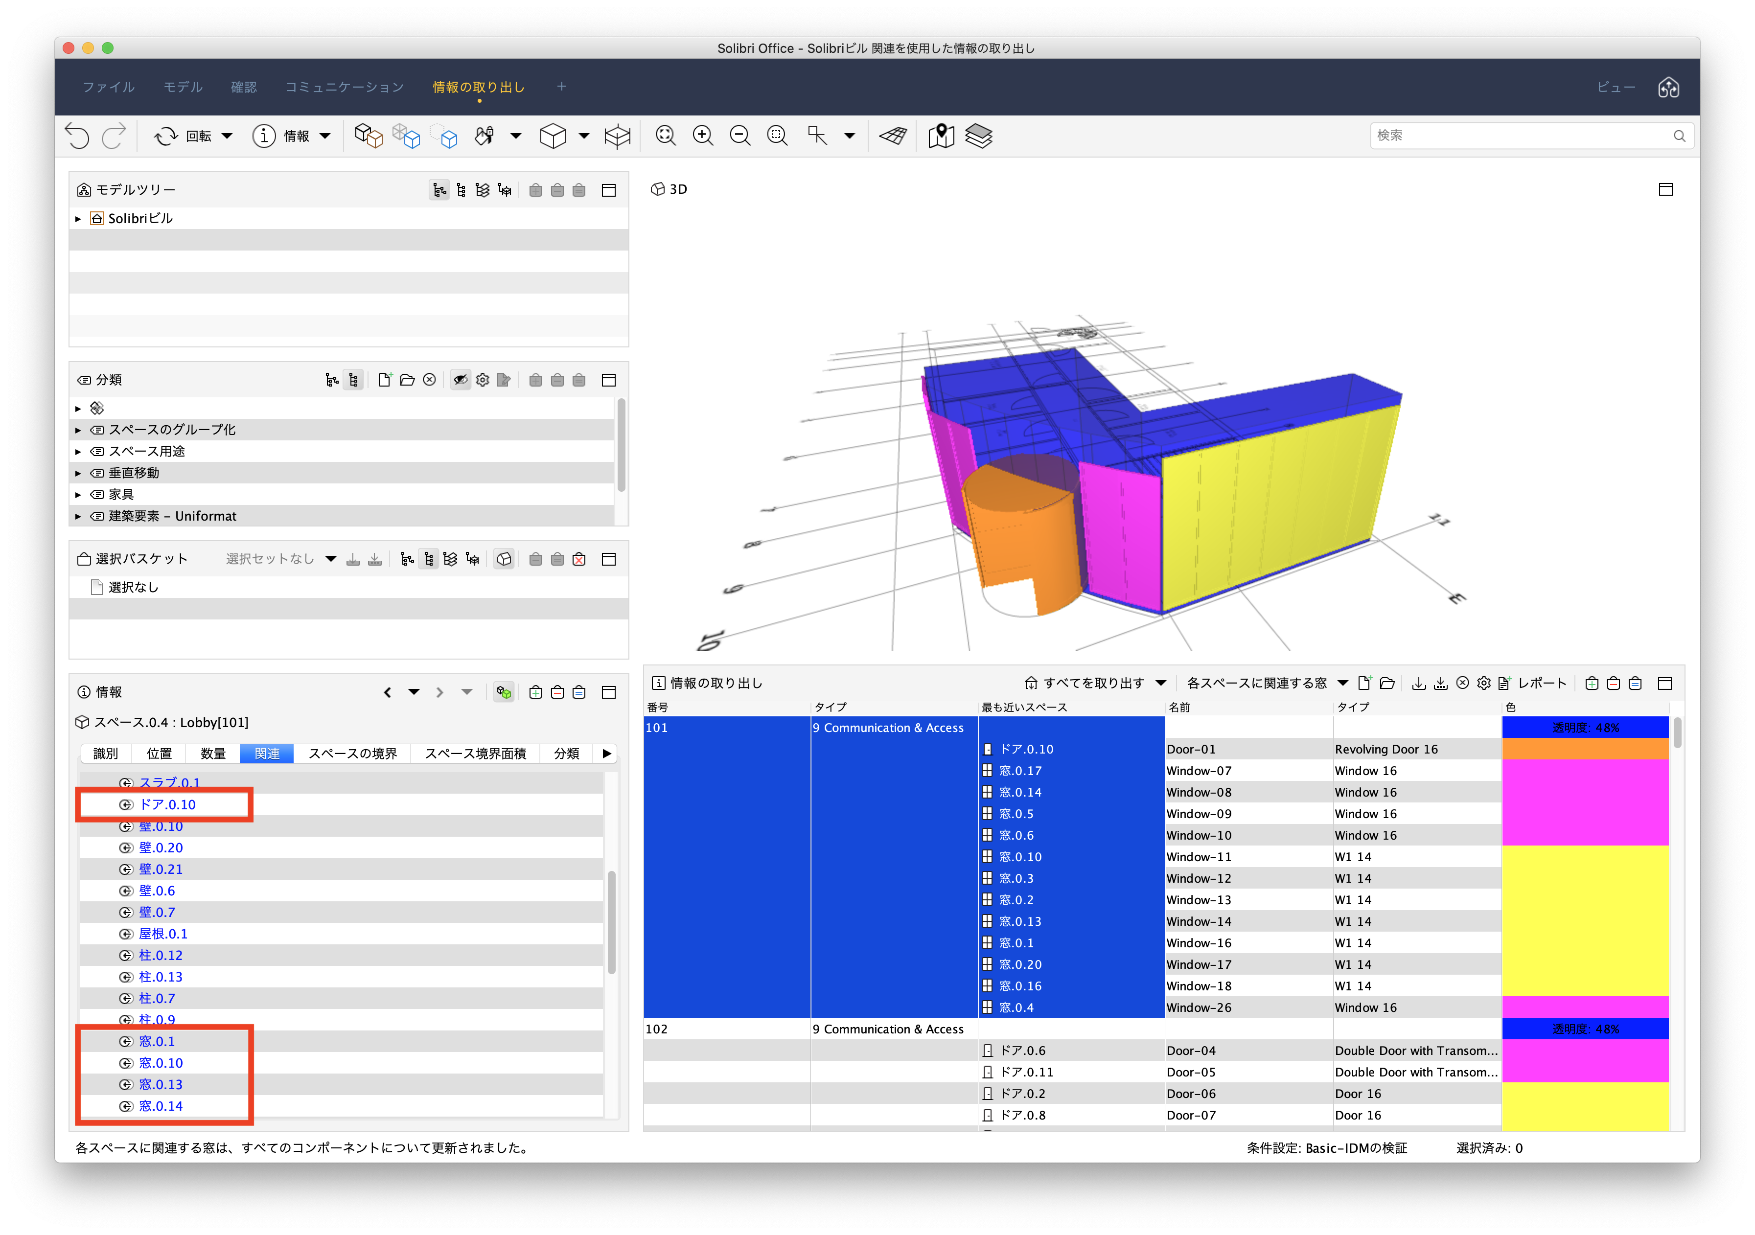Open the 選択セットなし dropdown
This screenshot has width=1755, height=1235.
[x=330, y=559]
